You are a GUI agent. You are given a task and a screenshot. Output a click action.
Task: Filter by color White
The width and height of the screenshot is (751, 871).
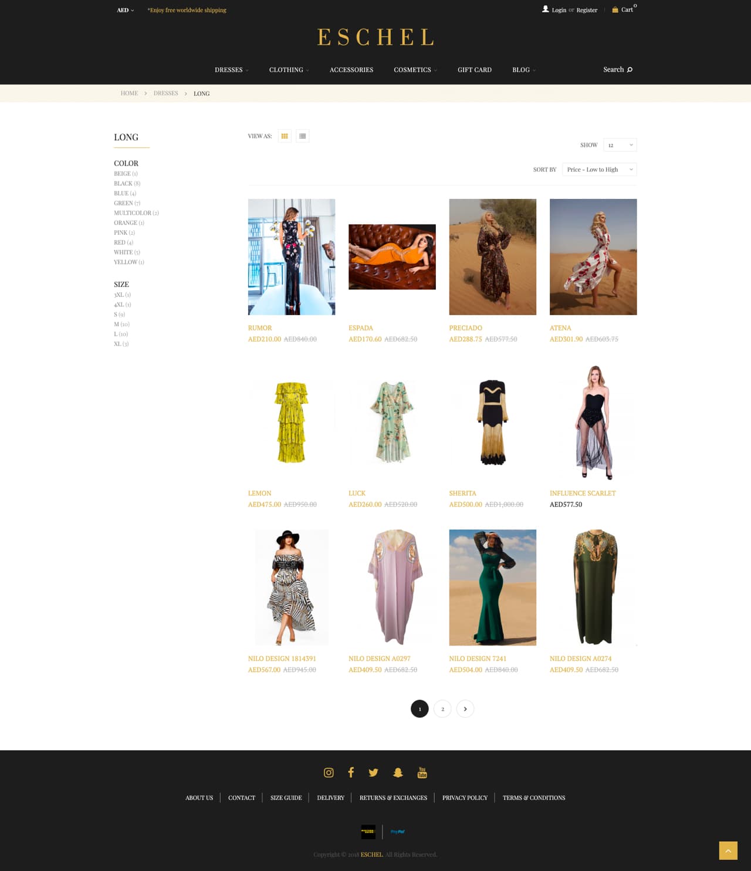127,252
